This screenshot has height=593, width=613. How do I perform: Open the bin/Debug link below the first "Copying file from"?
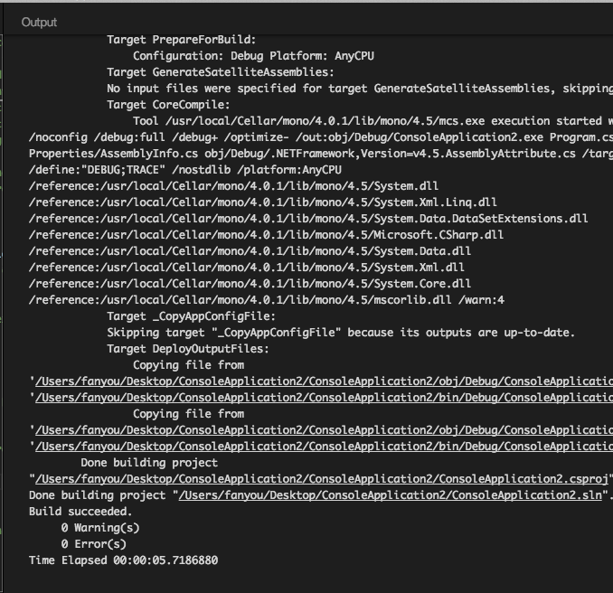[324, 398]
